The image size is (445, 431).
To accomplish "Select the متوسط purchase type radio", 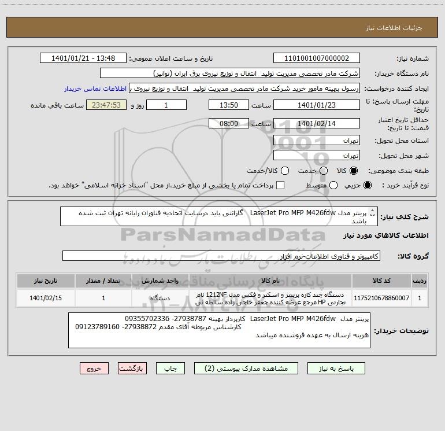I will pos(333,185).
